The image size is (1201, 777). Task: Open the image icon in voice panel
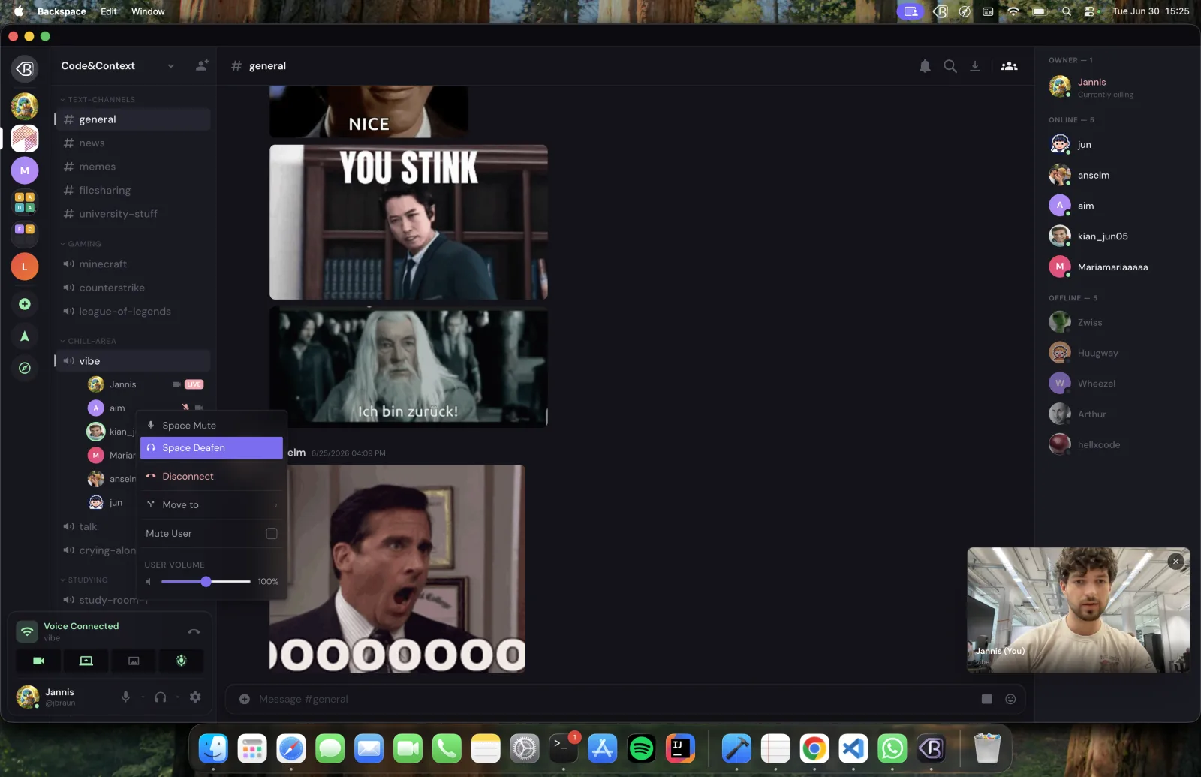pyautogui.click(x=134, y=661)
